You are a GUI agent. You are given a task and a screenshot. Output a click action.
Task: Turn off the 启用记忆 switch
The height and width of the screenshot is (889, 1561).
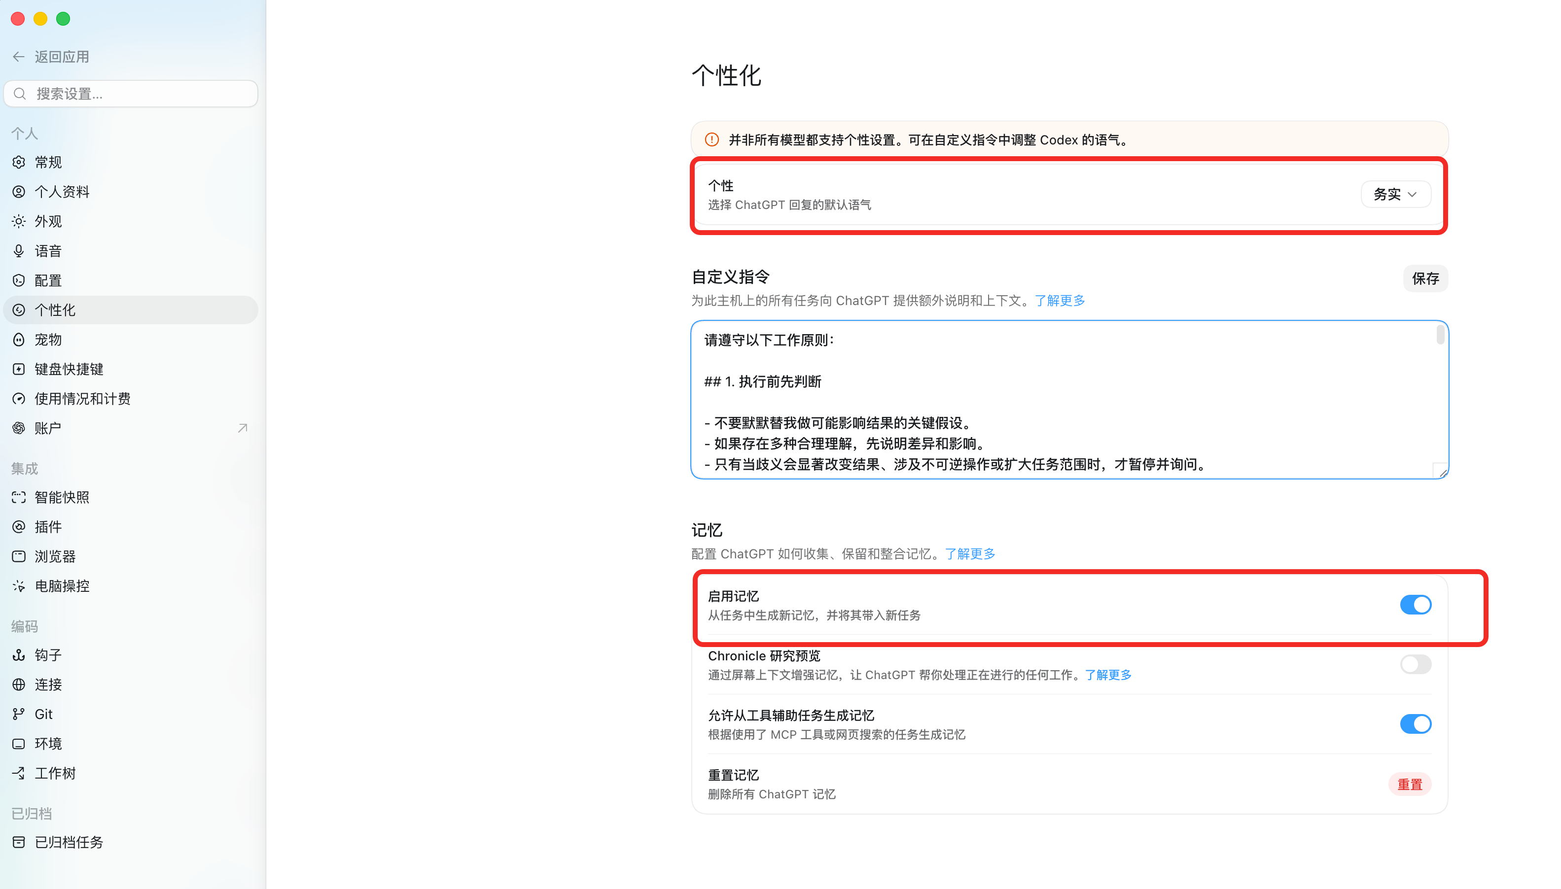[x=1415, y=605]
